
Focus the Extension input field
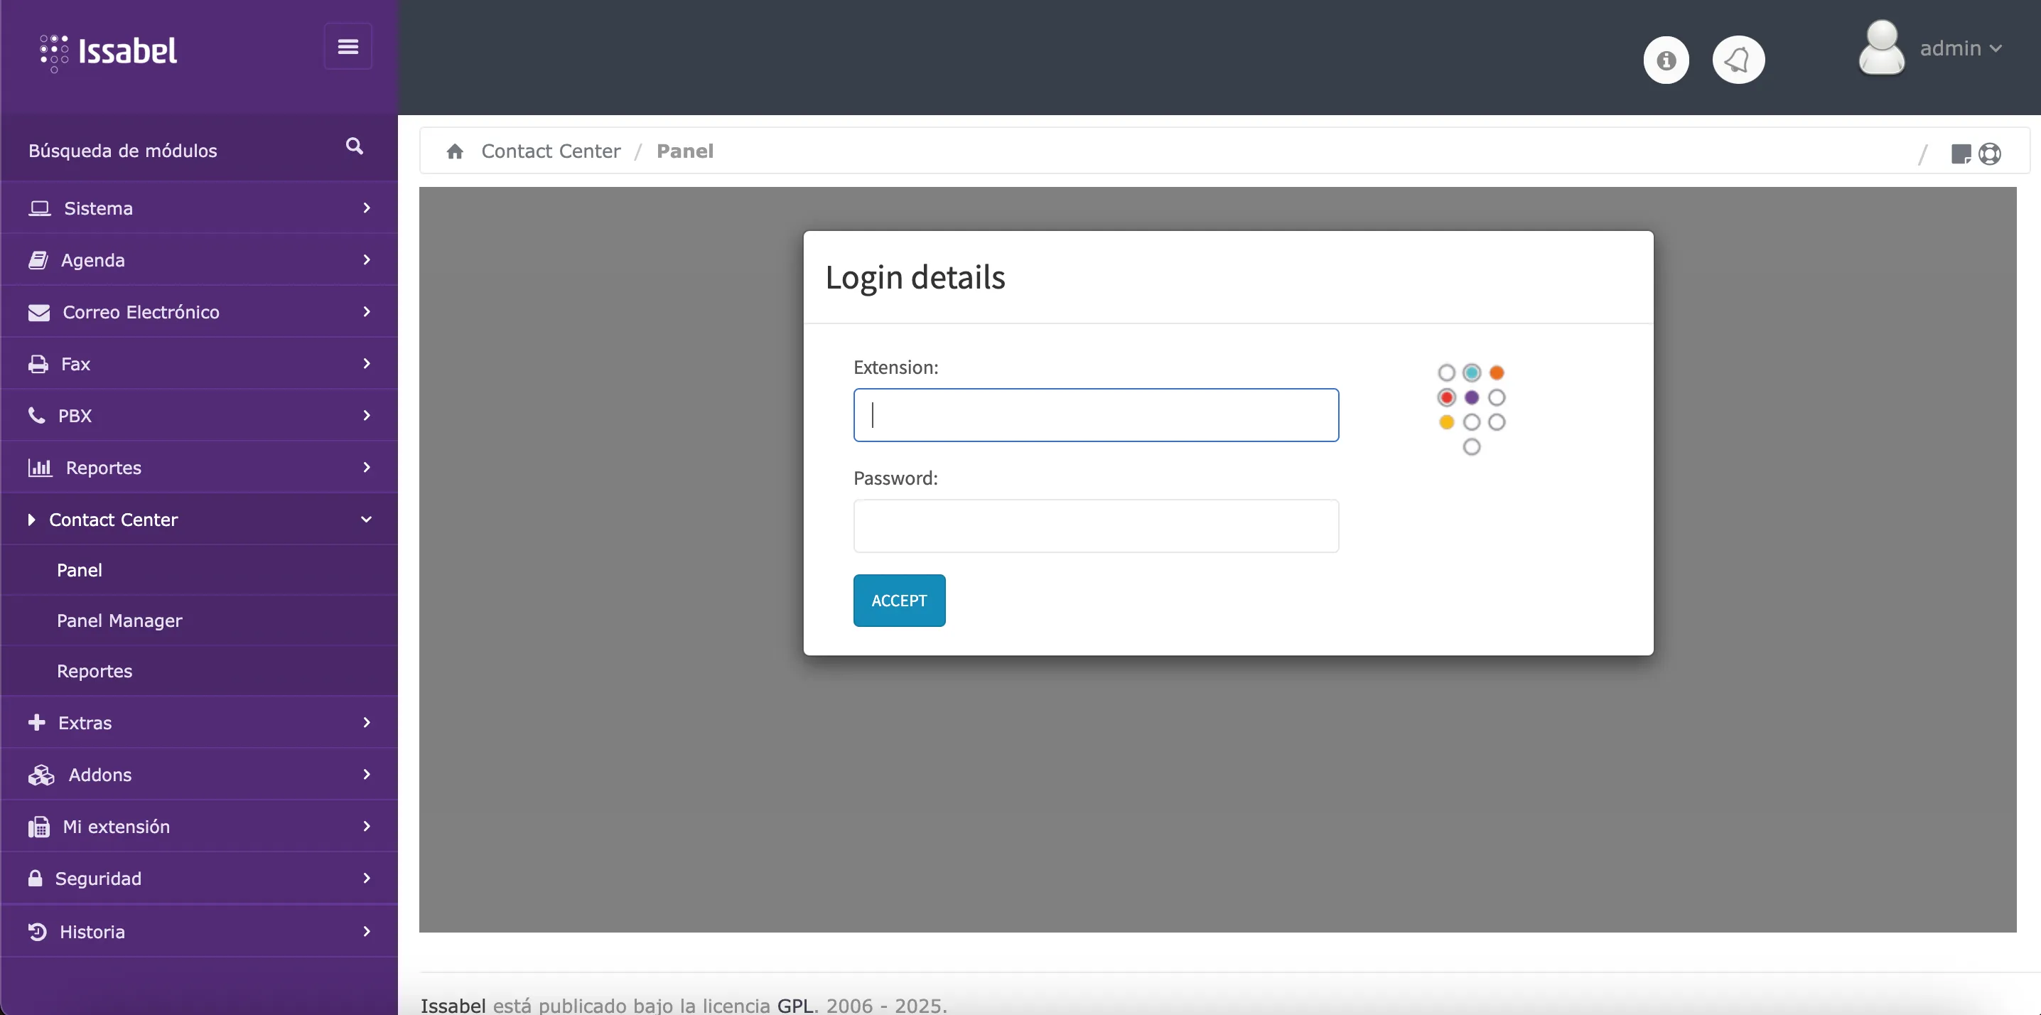(1096, 415)
